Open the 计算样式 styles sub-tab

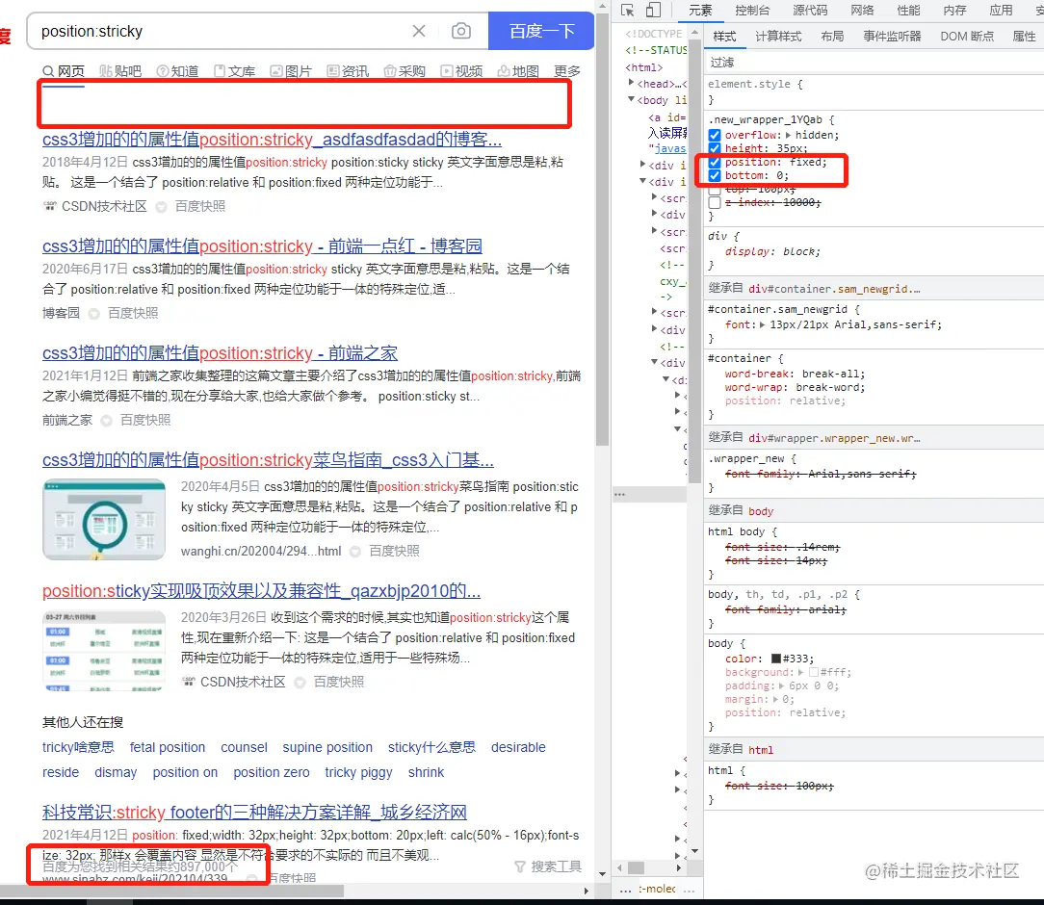778,36
